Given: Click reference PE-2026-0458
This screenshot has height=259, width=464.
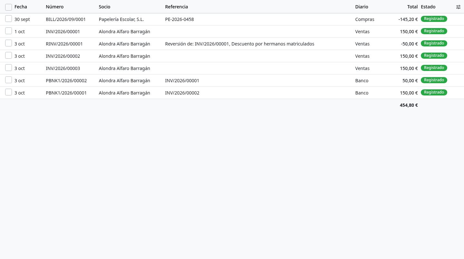Looking at the screenshot, I should click(x=179, y=19).
